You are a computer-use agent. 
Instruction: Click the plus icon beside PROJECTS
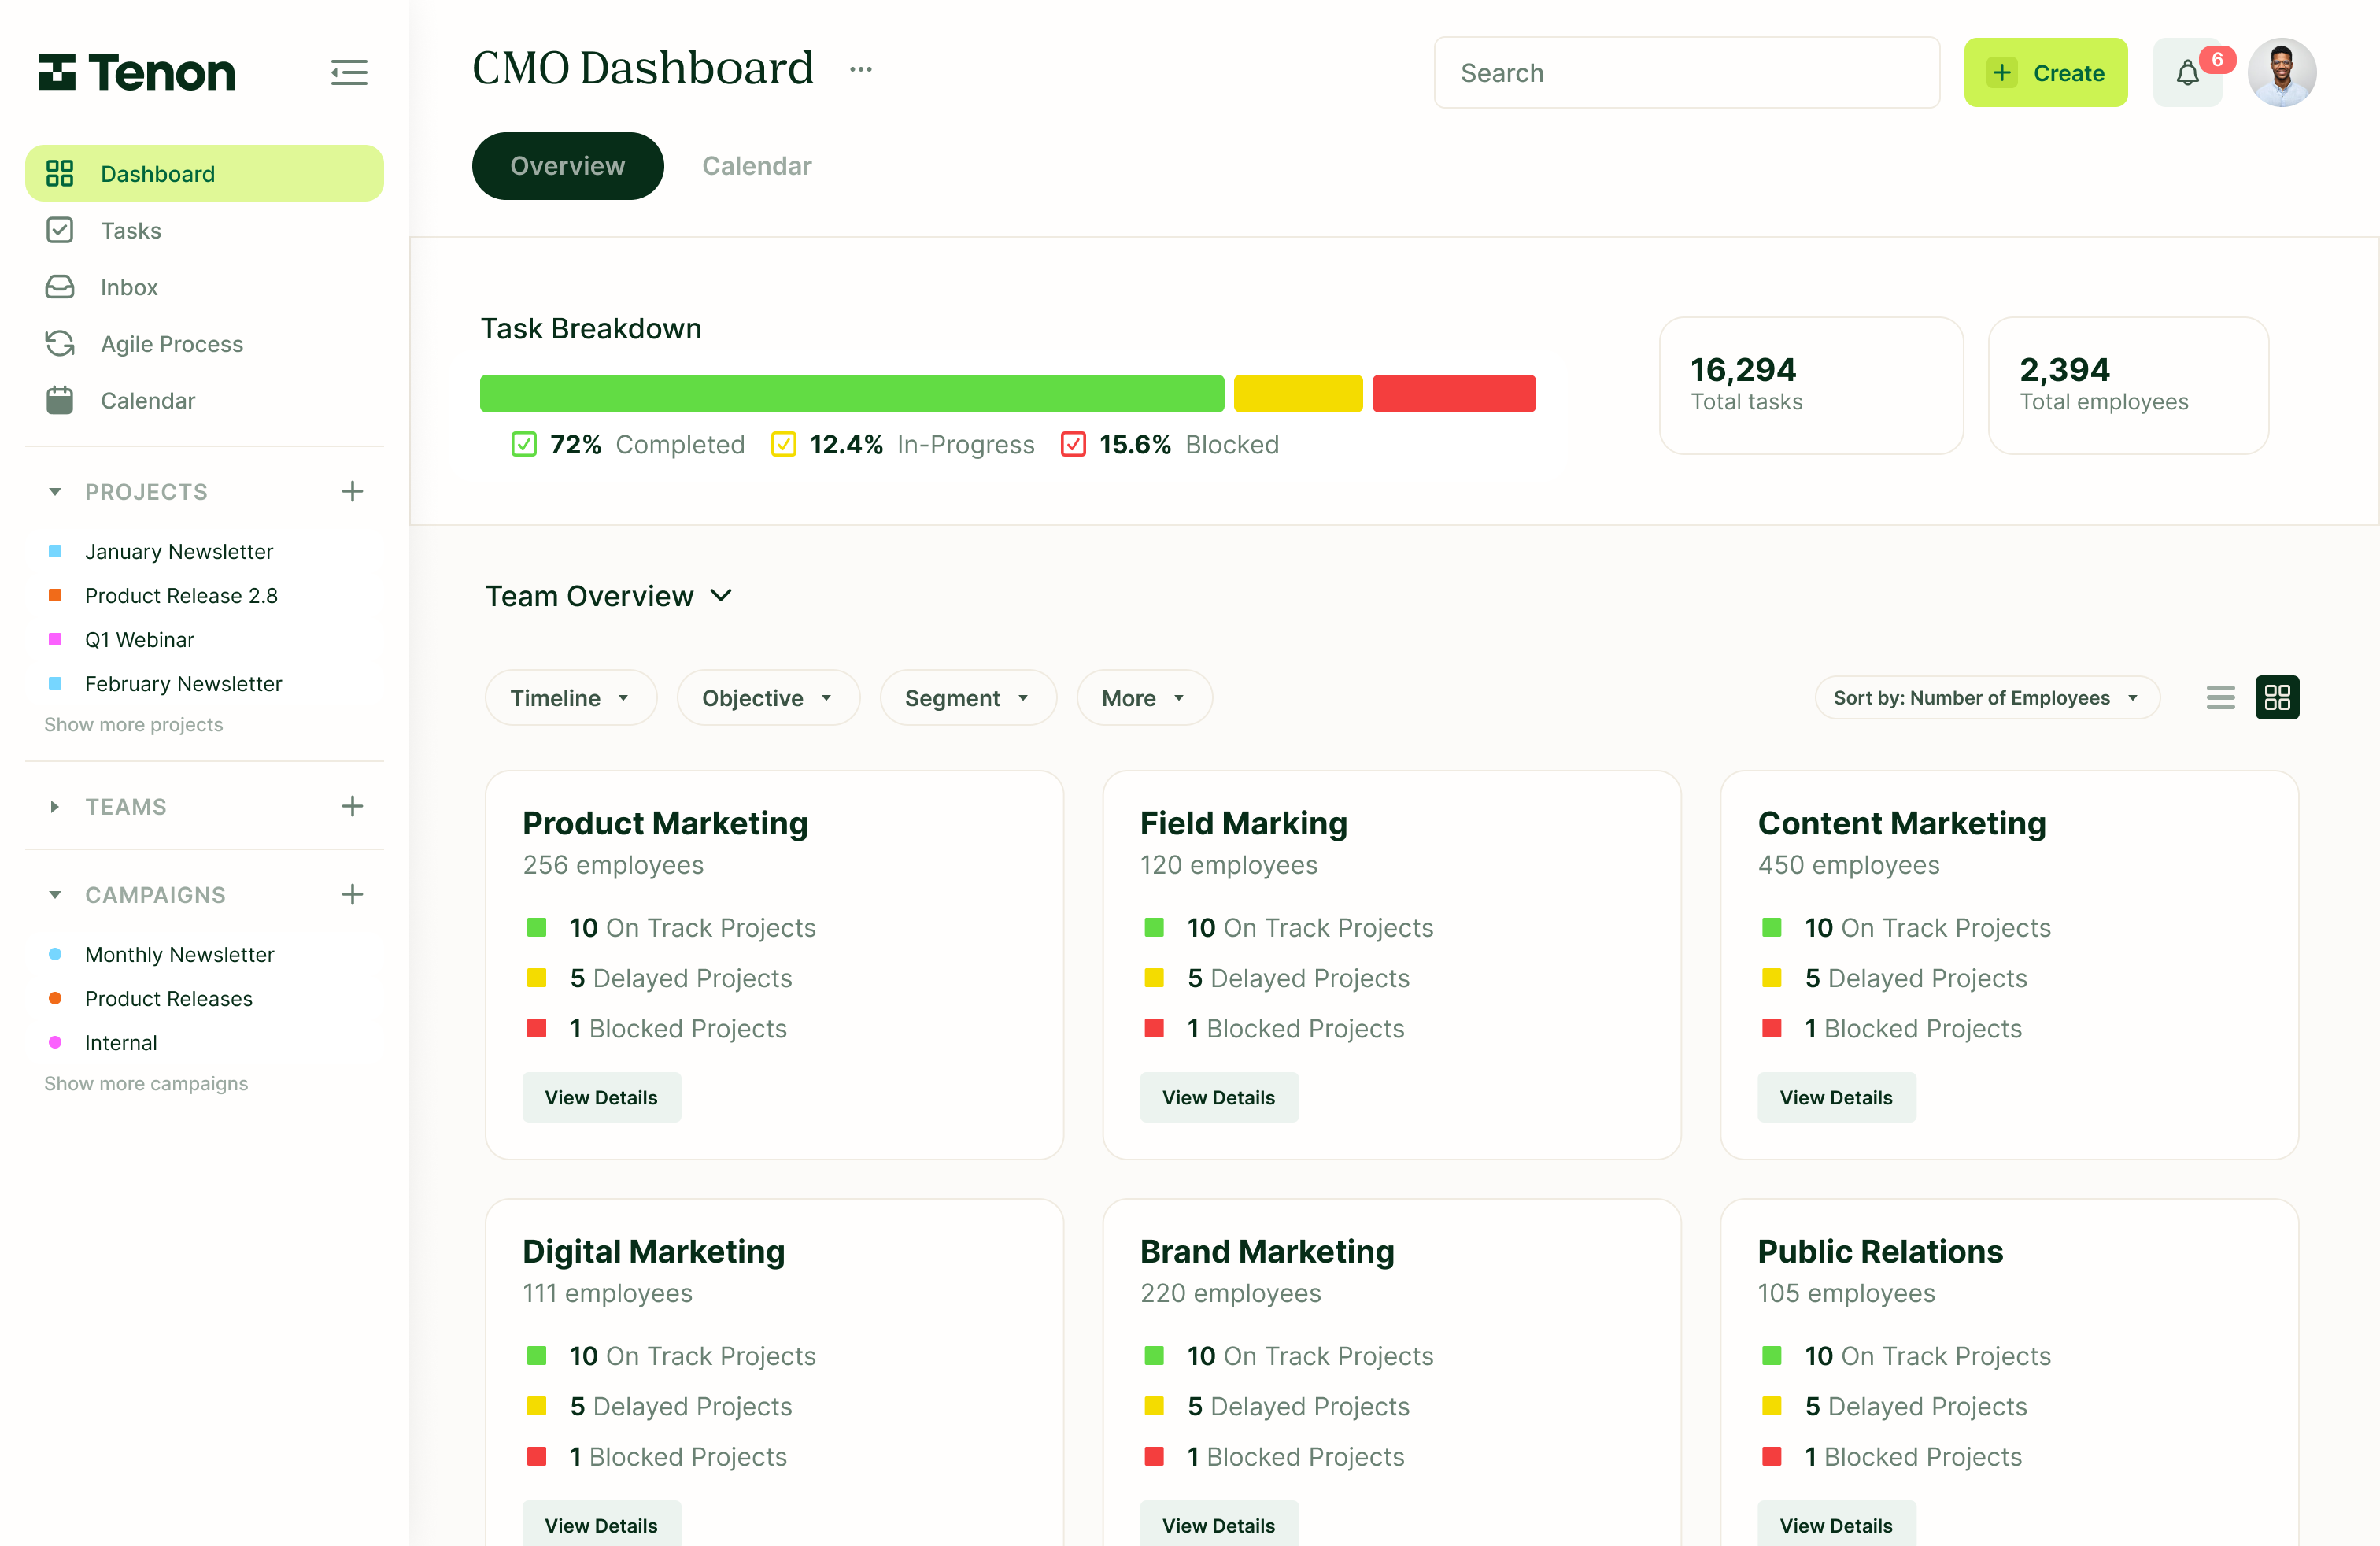(352, 491)
